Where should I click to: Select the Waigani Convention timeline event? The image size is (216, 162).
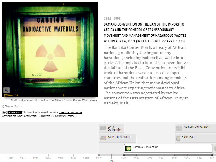click(x=195, y=128)
